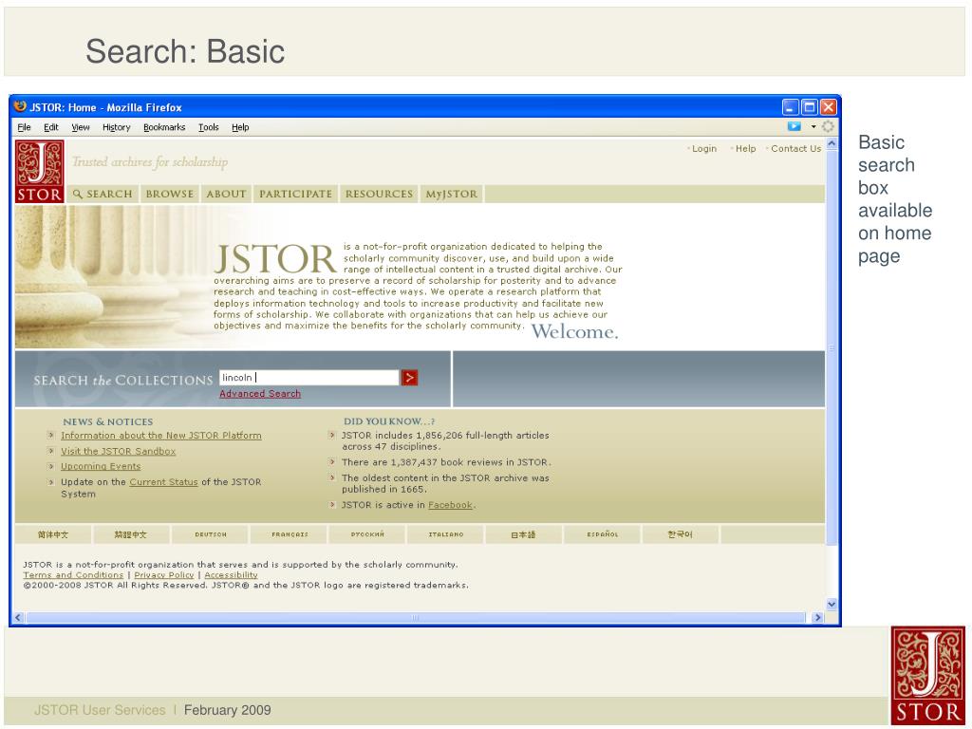This screenshot has width=972, height=729.
Task: Switch language to Simplified Chinese 简体中文
Action: pyautogui.click(x=53, y=534)
